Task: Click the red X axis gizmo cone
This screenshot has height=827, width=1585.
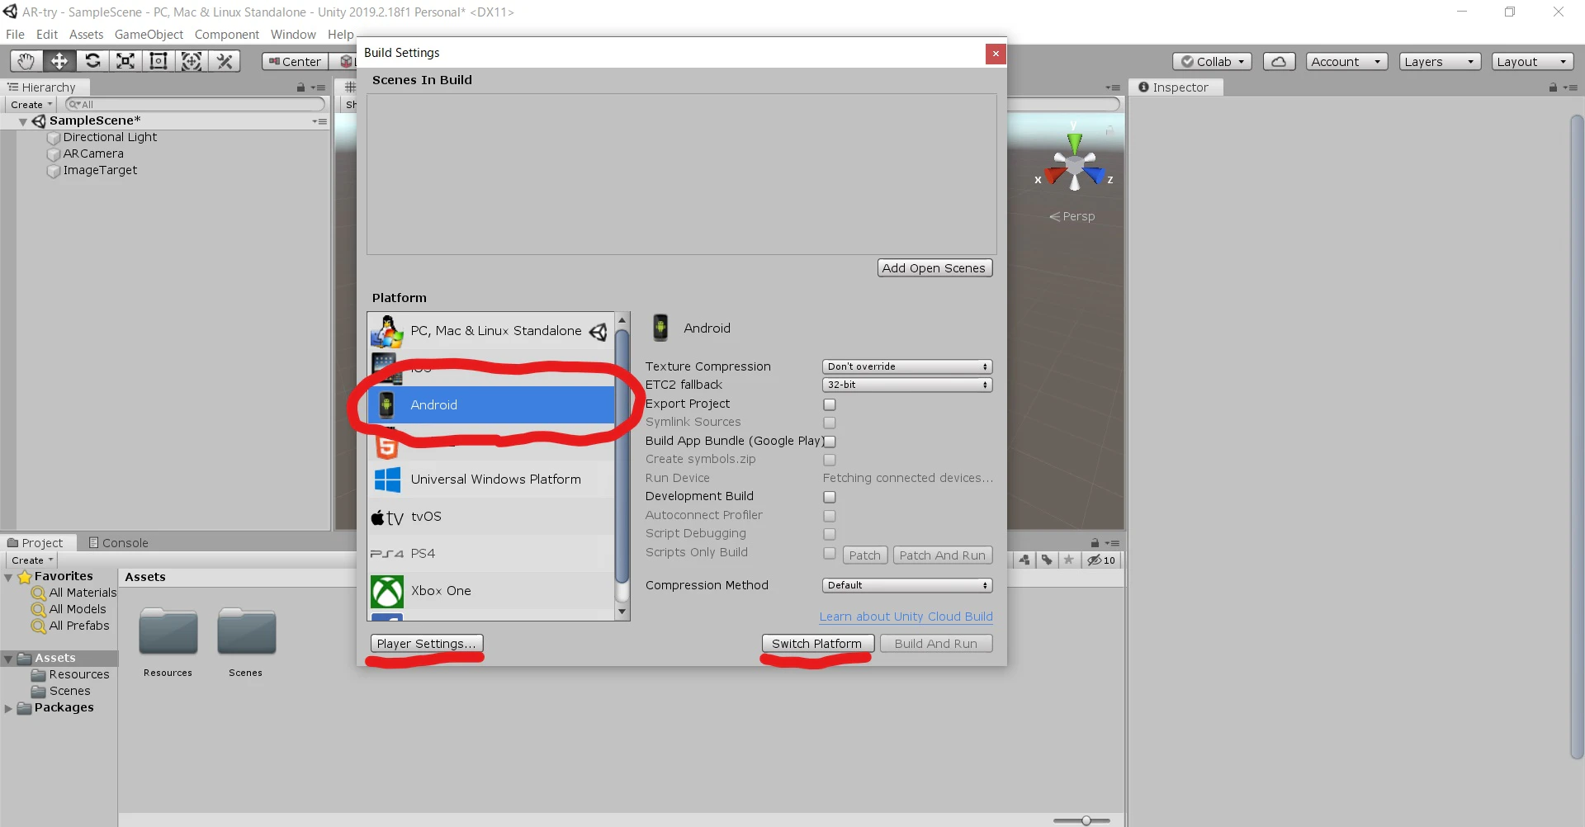Action: coord(1054,175)
